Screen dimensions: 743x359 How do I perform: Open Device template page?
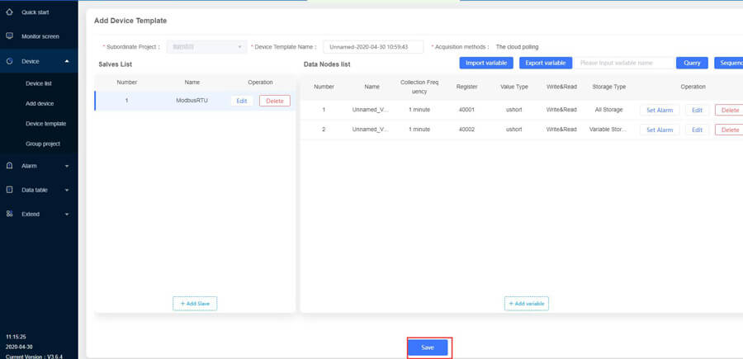45,124
